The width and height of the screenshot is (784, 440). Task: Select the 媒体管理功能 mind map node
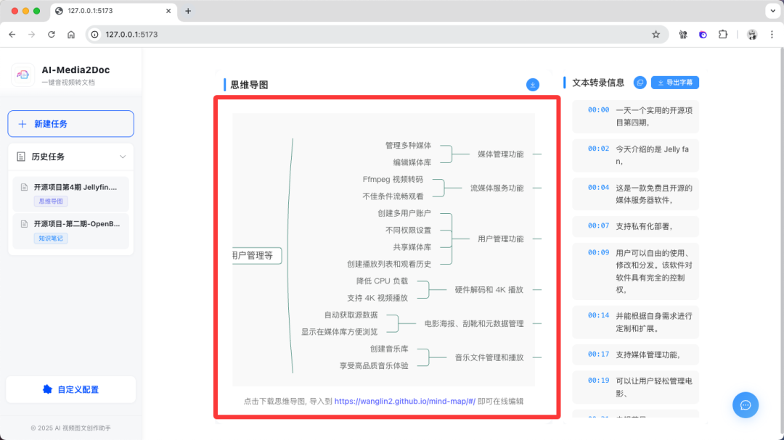coord(500,154)
